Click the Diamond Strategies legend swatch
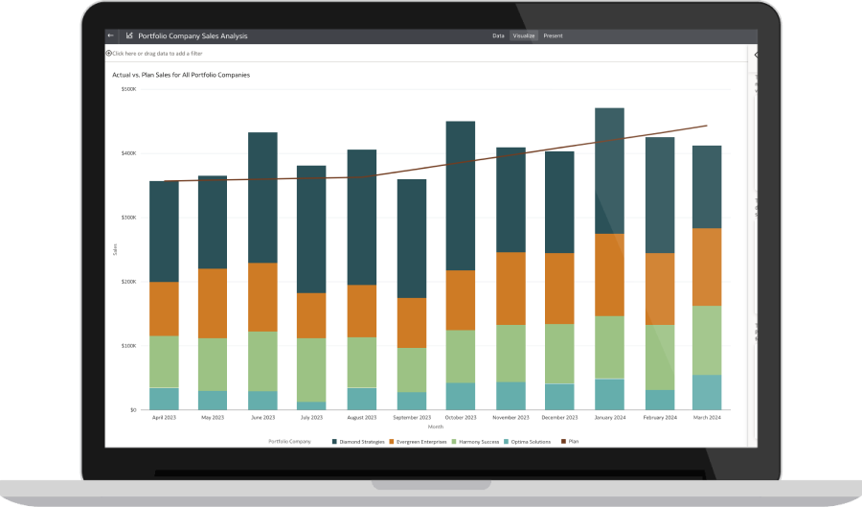Screen dimensions: 862x507 click(334, 441)
